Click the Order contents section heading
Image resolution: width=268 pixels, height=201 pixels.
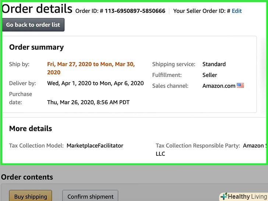pos(27,177)
